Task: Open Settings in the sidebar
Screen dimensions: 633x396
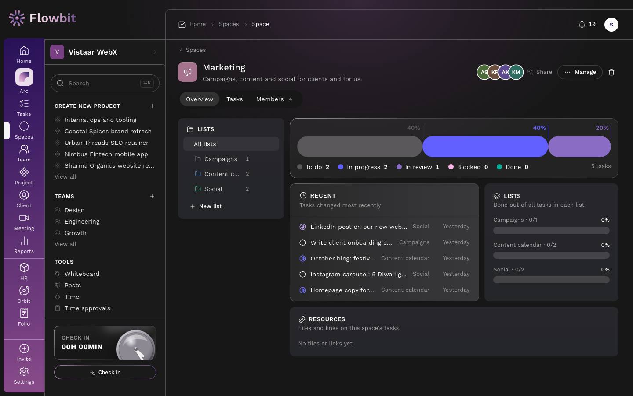Action: pos(24,376)
